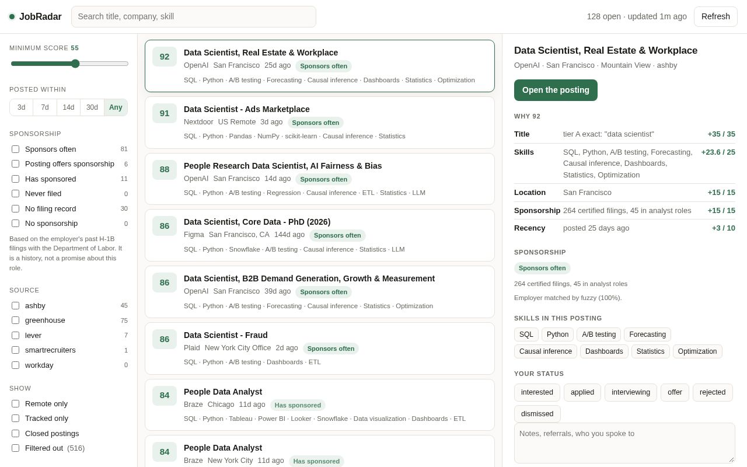Toggle the Never filed checkbox
Image resolution: width=747 pixels, height=467 pixels.
pyautogui.click(x=15, y=194)
